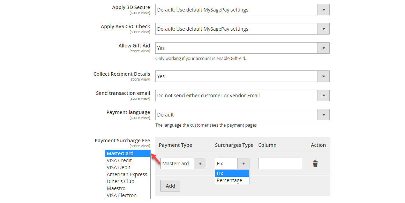The height and width of the screenshot is (203, 405).
Task: Click the Apply 3D Secure dropdown arrow
Action: tap(324, 9)
